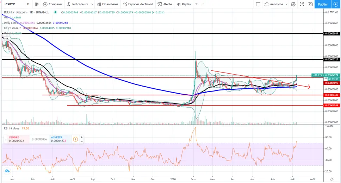Open the orange info icon on trading panel
This screenshot has width=341, height=183.
coord(75,139)
